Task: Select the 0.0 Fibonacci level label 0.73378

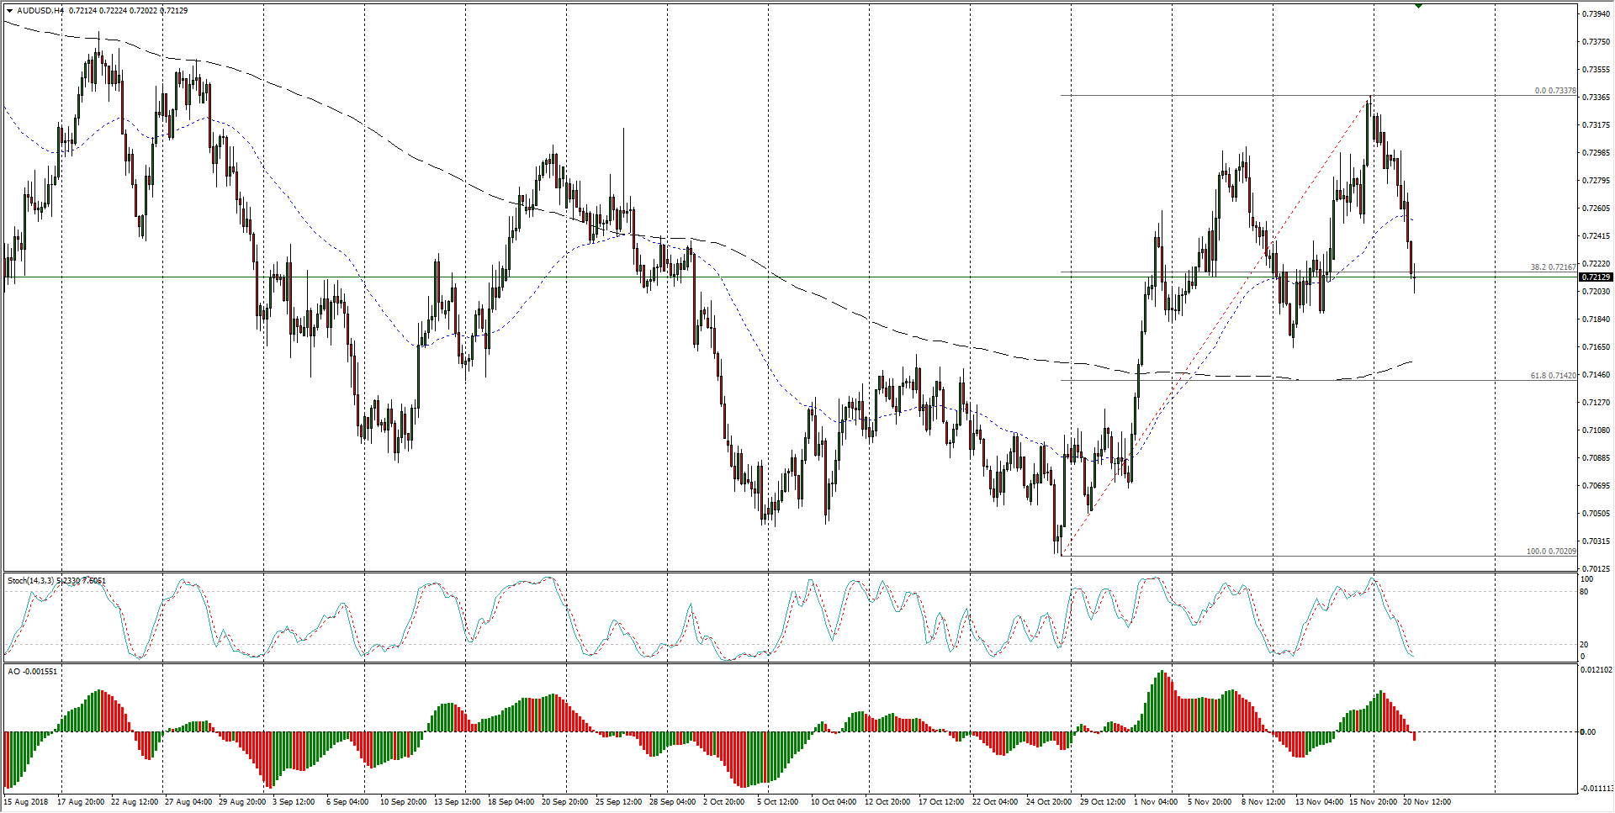Action: (1554, 91)
